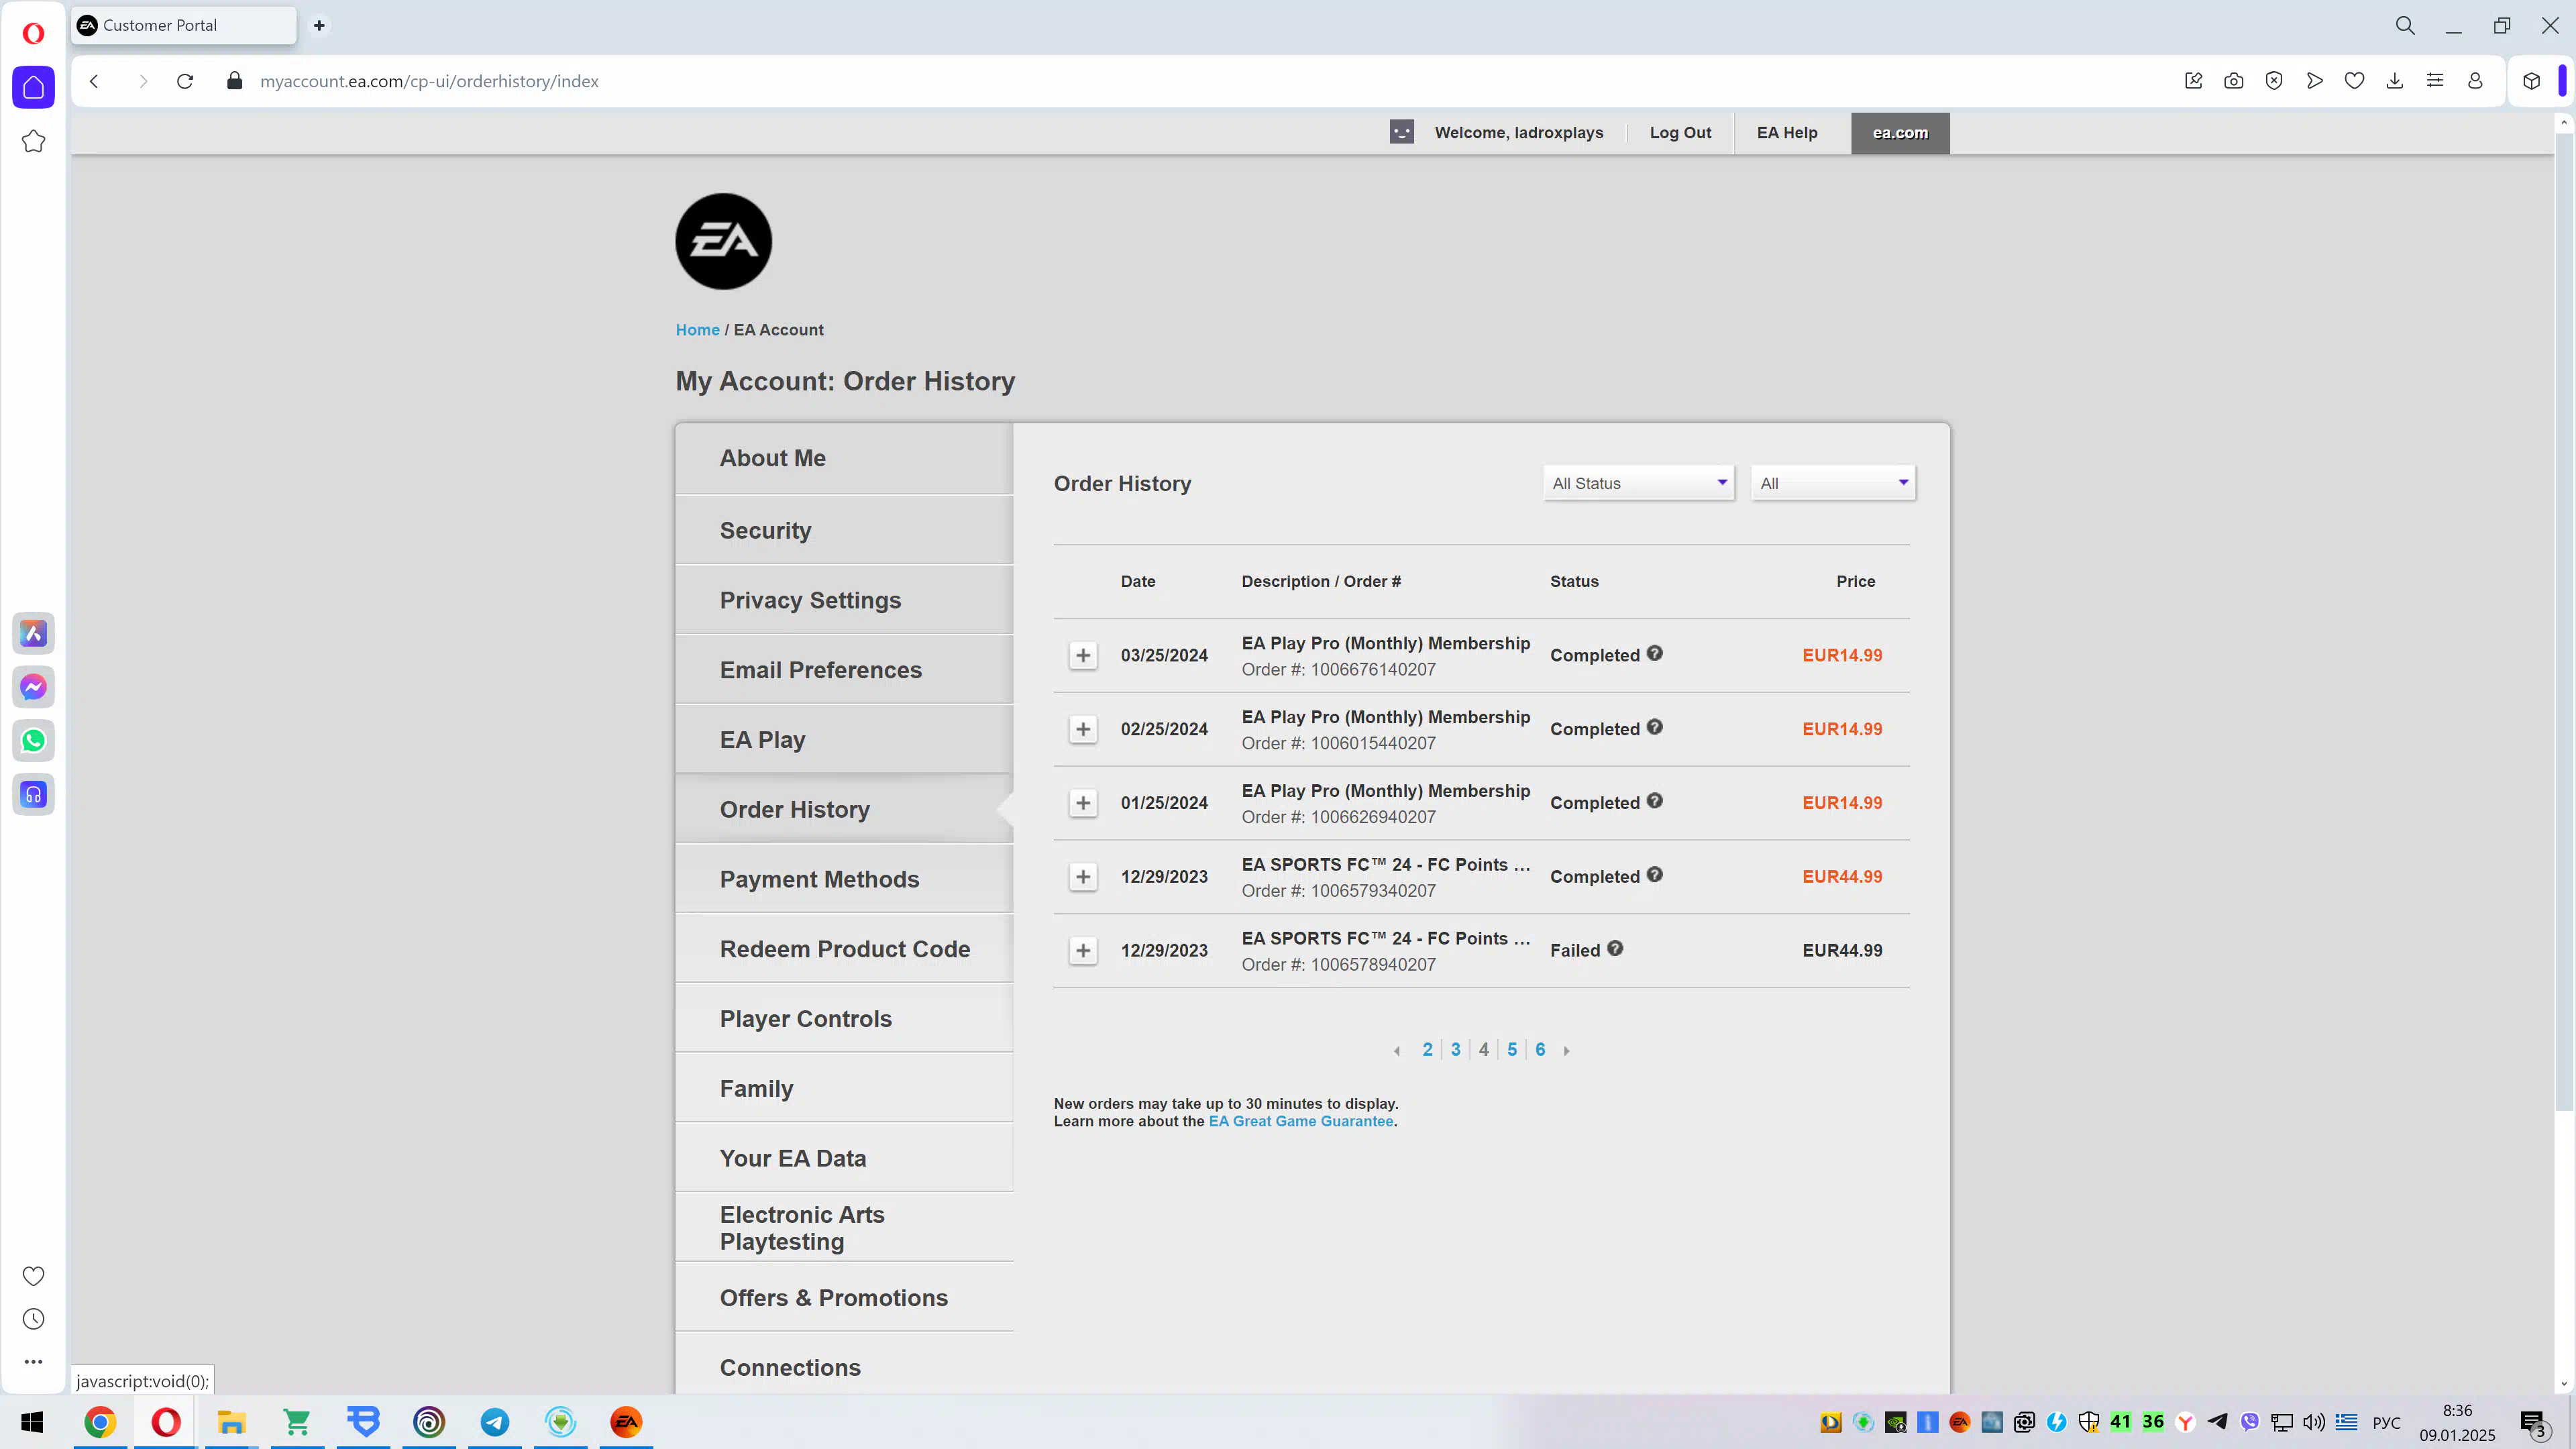This screenshot has width=2576, height=1449.
Task: Open Privacy Settings section
Action: coord(844,600)
